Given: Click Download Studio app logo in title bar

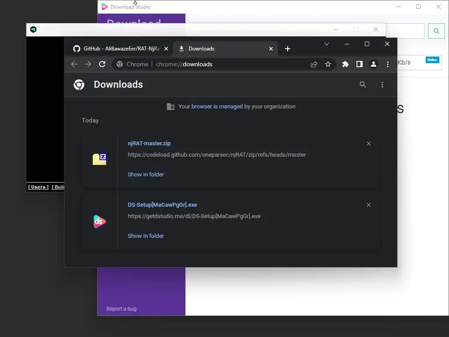Looking at the screenshot, I should (x=104, y=7).
